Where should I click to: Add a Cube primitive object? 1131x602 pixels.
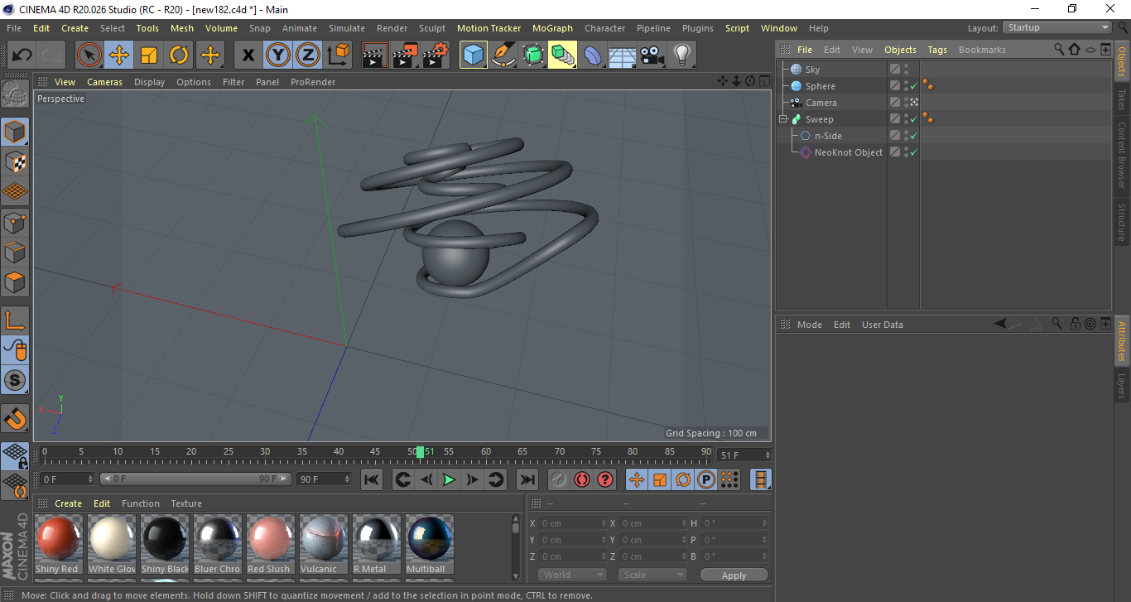click(474, 55)
